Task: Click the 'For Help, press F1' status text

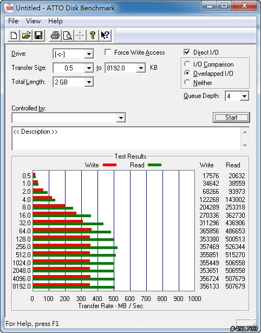Action: point(32,324)
